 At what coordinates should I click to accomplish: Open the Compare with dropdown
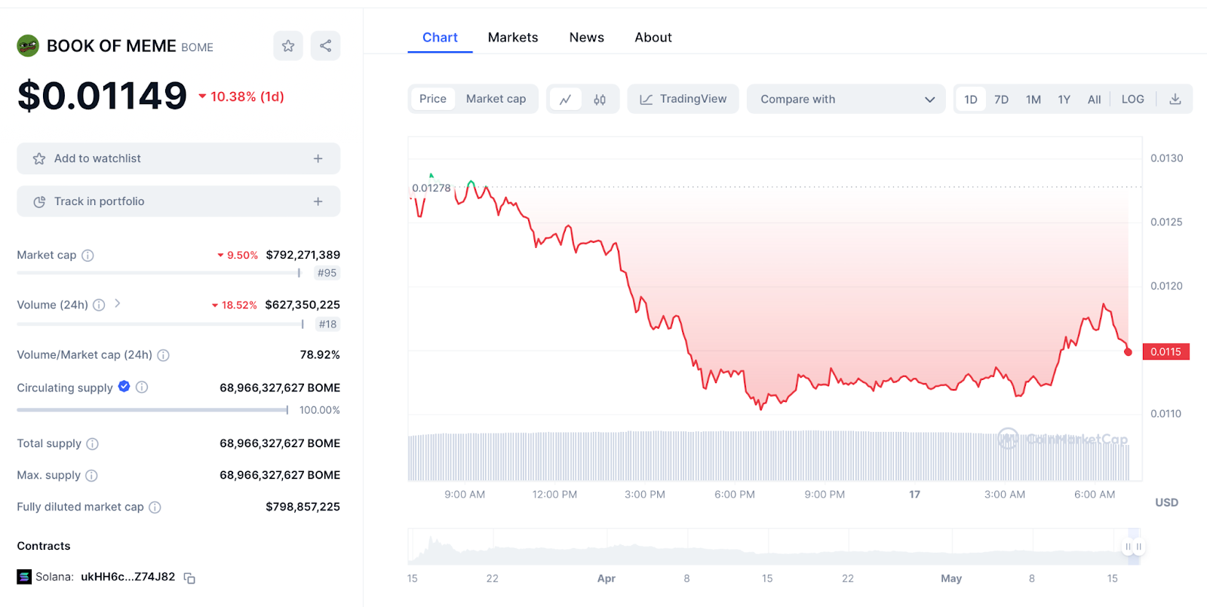point(846,99)
